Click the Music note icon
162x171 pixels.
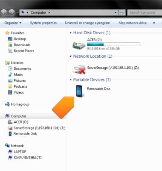click(10, 74)
